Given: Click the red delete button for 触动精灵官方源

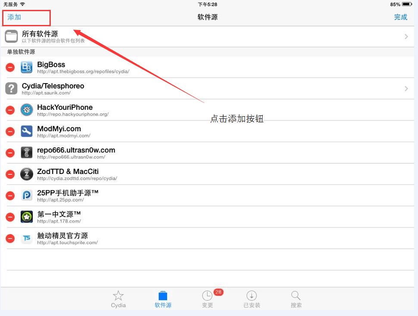Looking at the screenshot, I should coord(10,238).
